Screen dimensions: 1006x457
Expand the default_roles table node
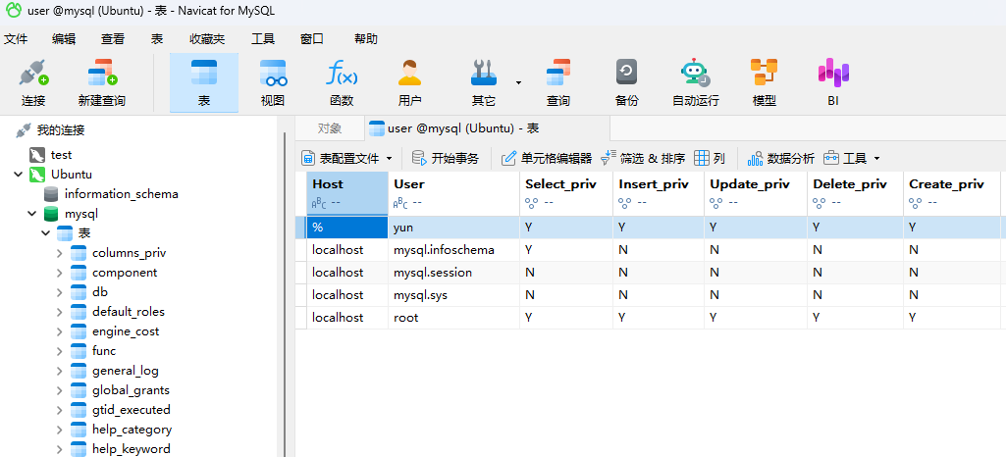tap(59, 312)
